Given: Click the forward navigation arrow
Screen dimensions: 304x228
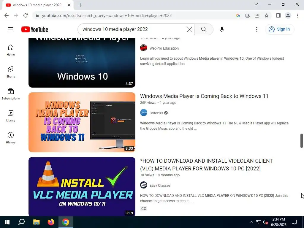Looking at the screenshot, I should tap(16, 15).
